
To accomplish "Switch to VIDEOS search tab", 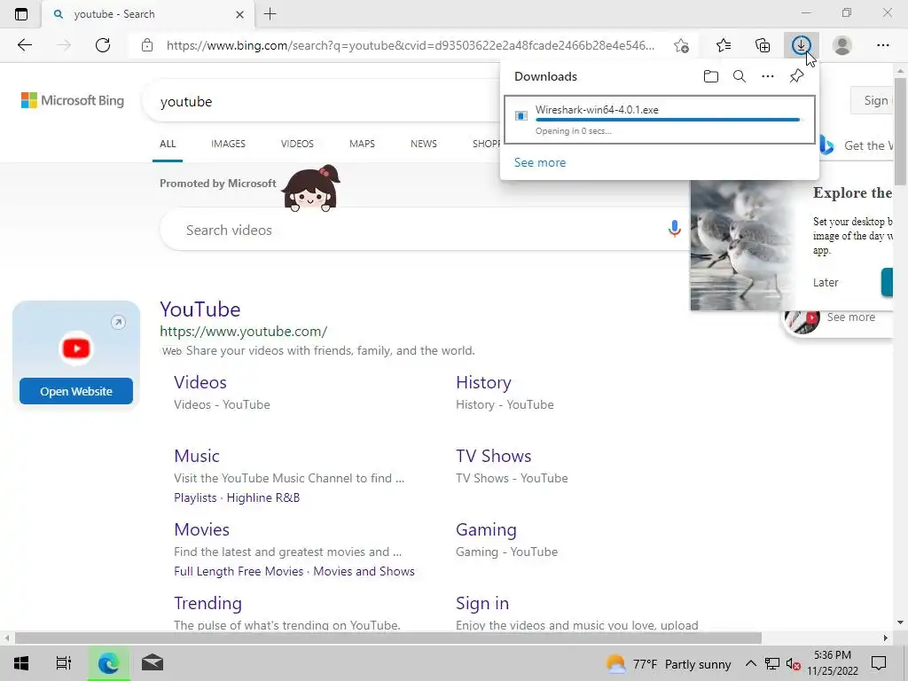I will (297, 144).
